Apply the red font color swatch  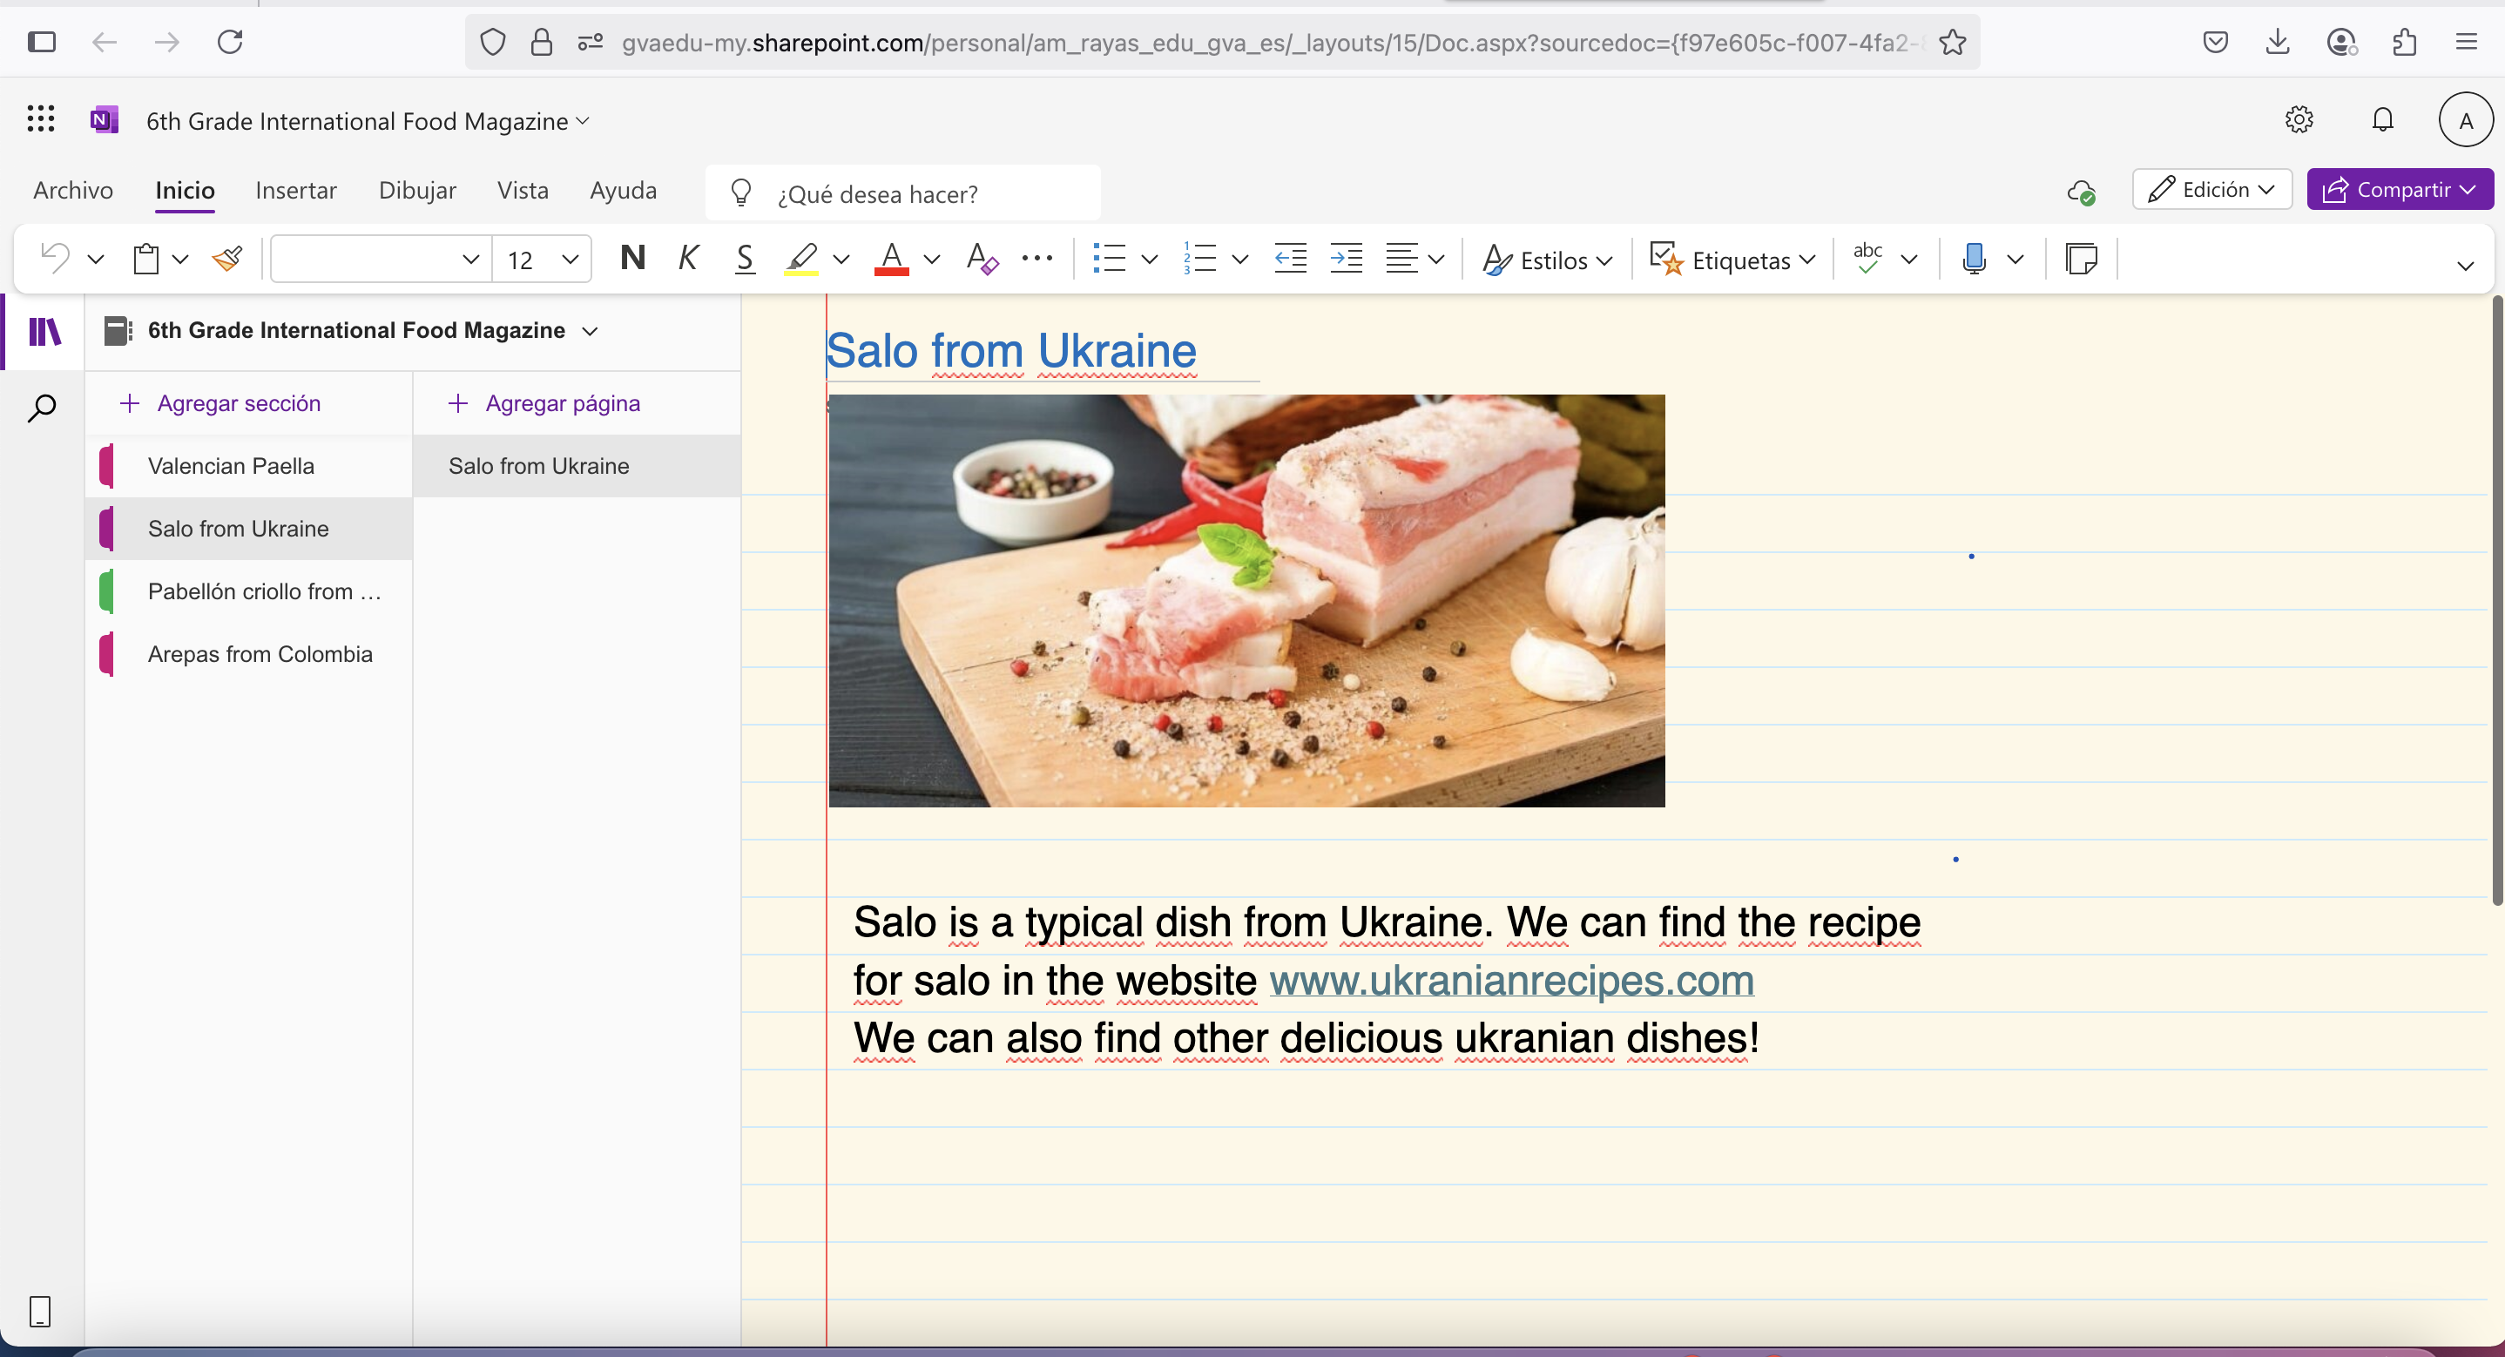click(891, 259)
